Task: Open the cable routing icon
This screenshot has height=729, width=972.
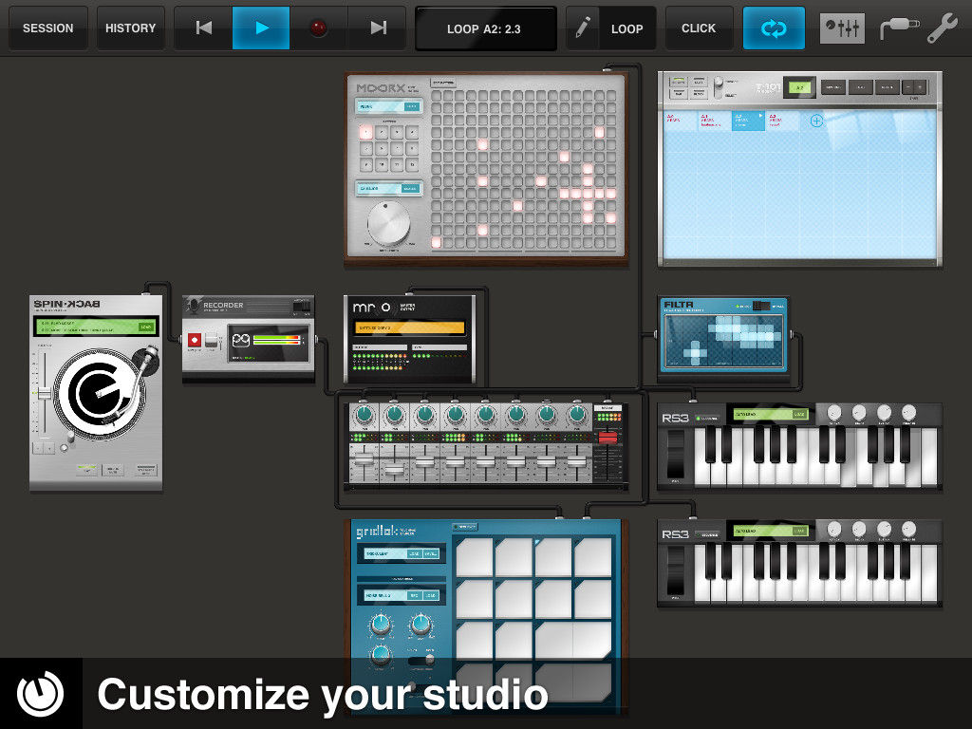Action: pos(895,28)
